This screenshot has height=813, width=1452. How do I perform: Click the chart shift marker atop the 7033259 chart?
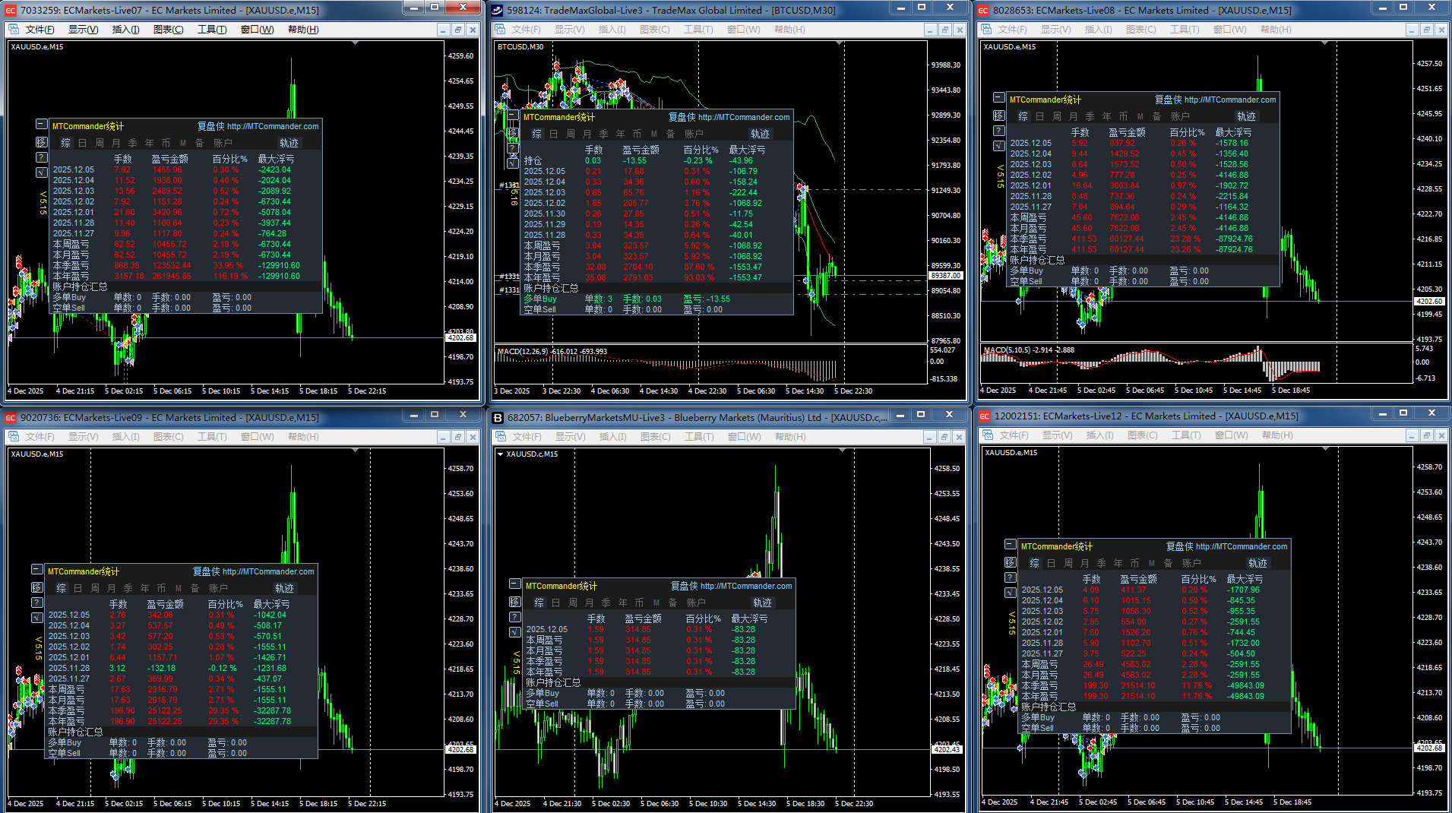[x=356, y=43]
